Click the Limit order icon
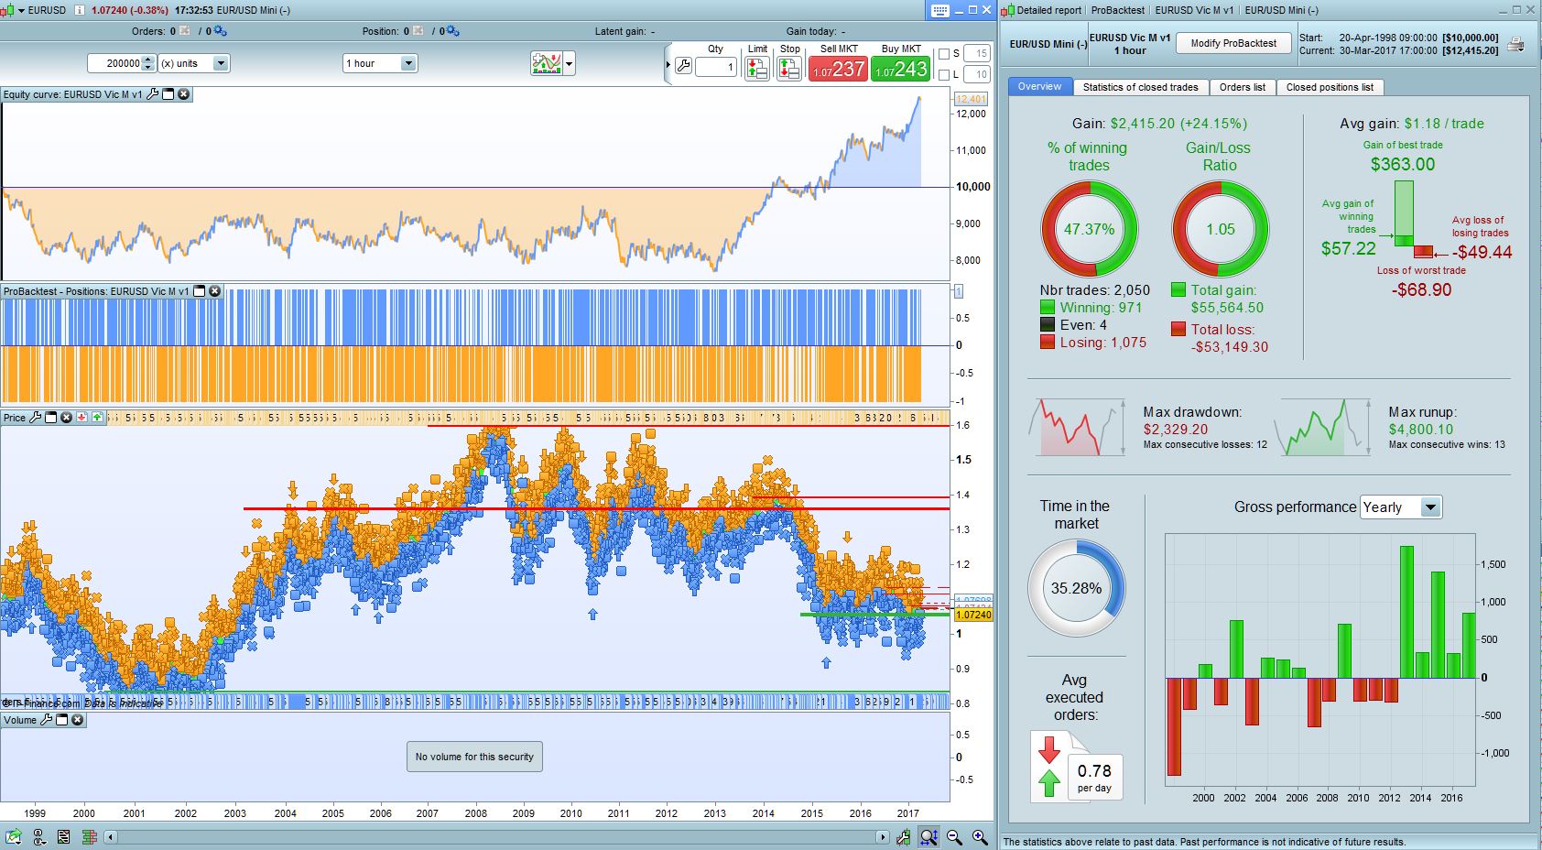 (x=756, y=69)
